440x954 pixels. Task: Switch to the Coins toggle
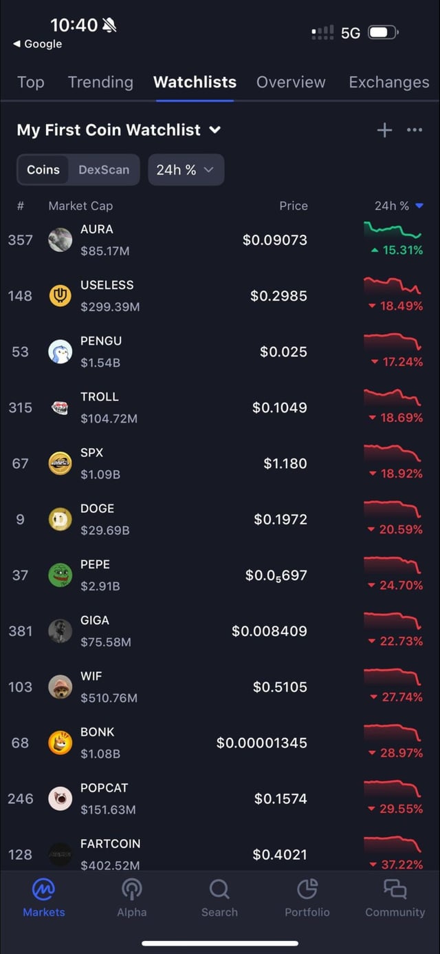click(x=43, y=169)
